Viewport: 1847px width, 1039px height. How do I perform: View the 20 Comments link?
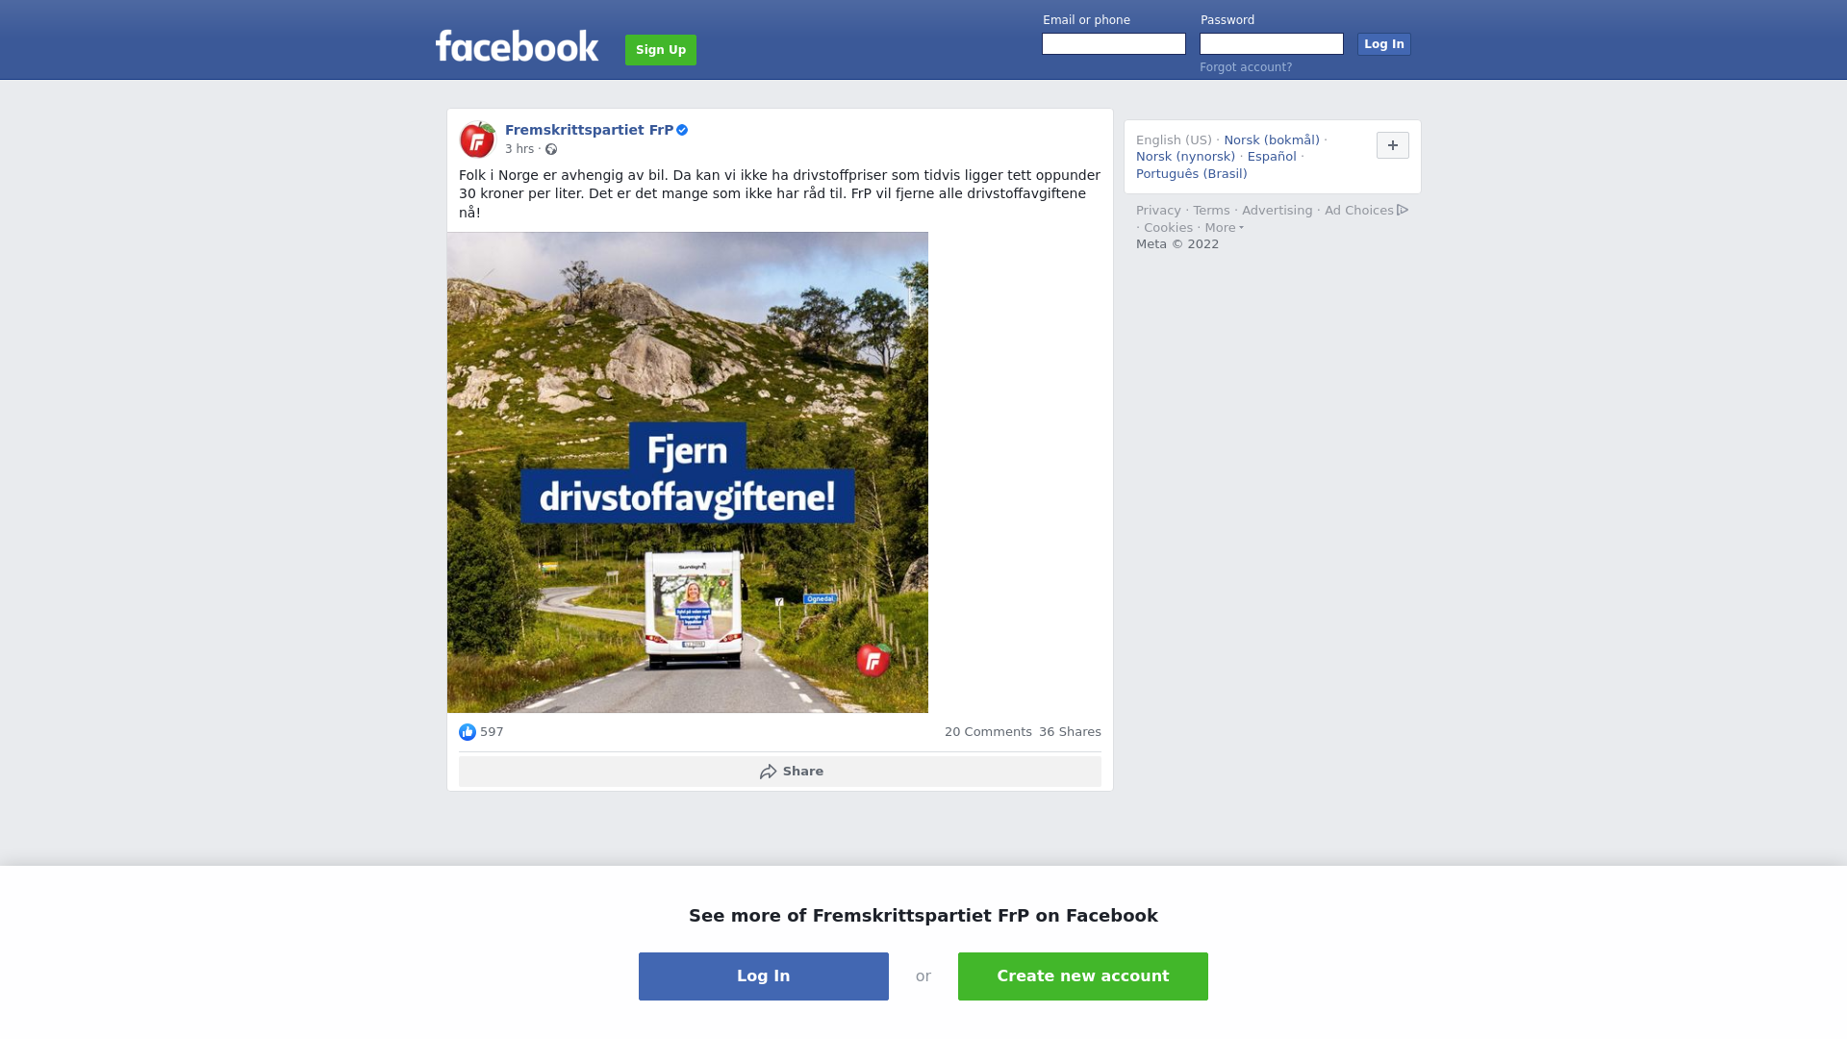click(x=988, y=732)
